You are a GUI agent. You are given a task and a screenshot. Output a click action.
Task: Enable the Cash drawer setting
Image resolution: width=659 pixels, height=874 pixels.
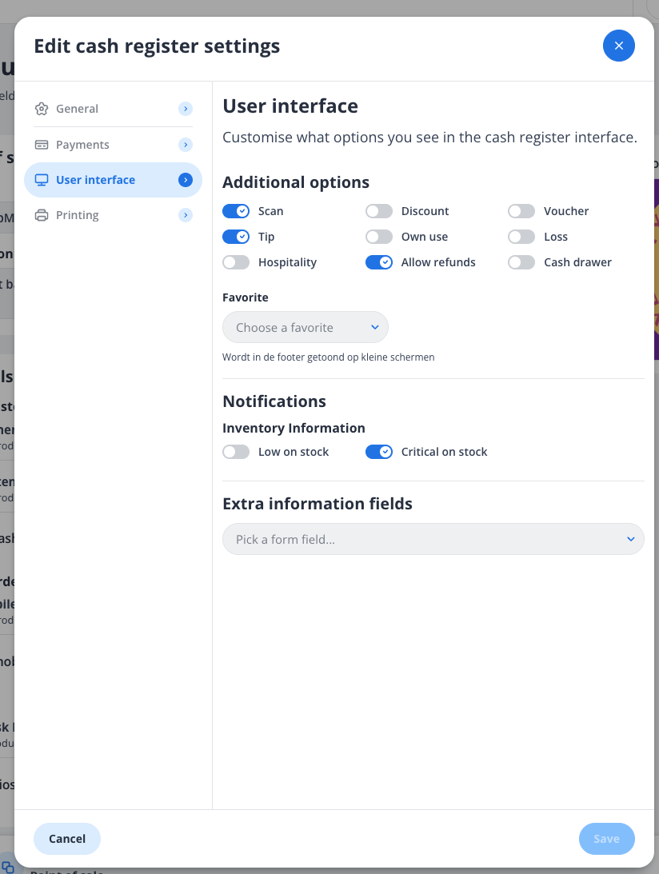(x=521, y=261)
